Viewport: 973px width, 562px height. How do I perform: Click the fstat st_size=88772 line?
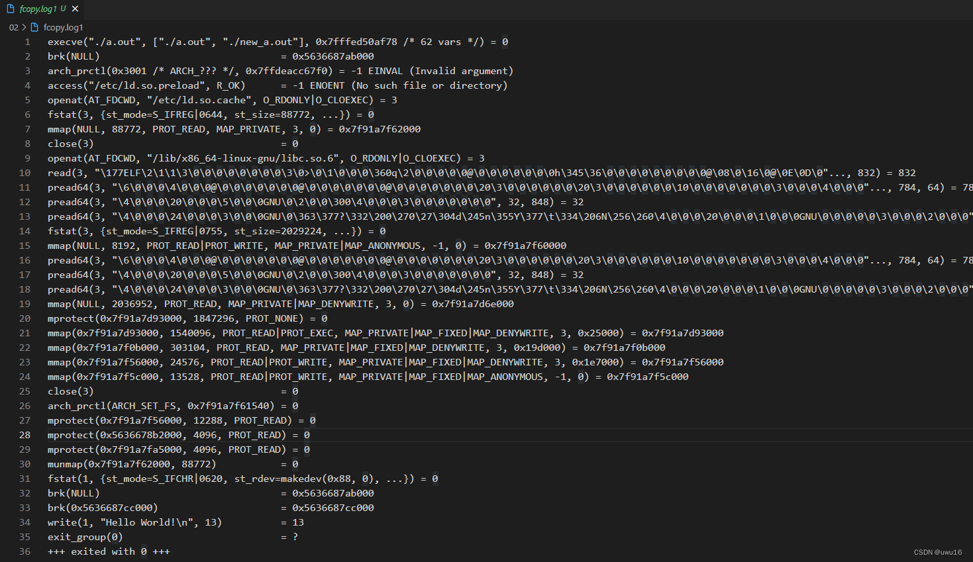tap(211, 115)
